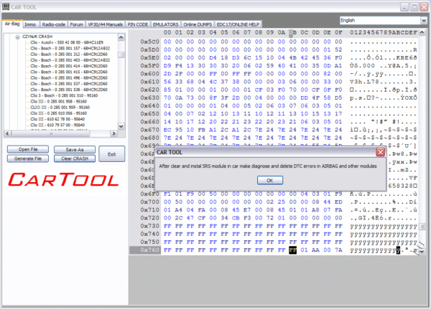
Task: Switch to the Air-Bag tab
Action: tap(12, 24)
